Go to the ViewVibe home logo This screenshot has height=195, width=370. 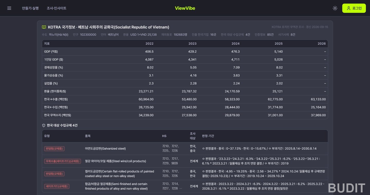click(185, 8)
